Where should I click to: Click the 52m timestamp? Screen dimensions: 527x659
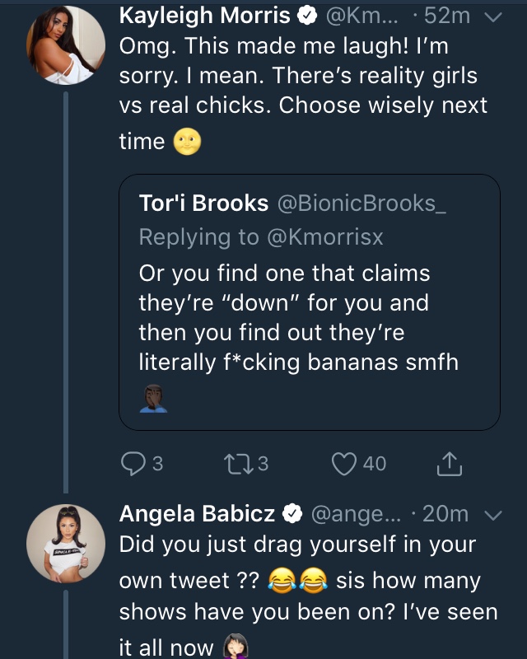(447, 16)
